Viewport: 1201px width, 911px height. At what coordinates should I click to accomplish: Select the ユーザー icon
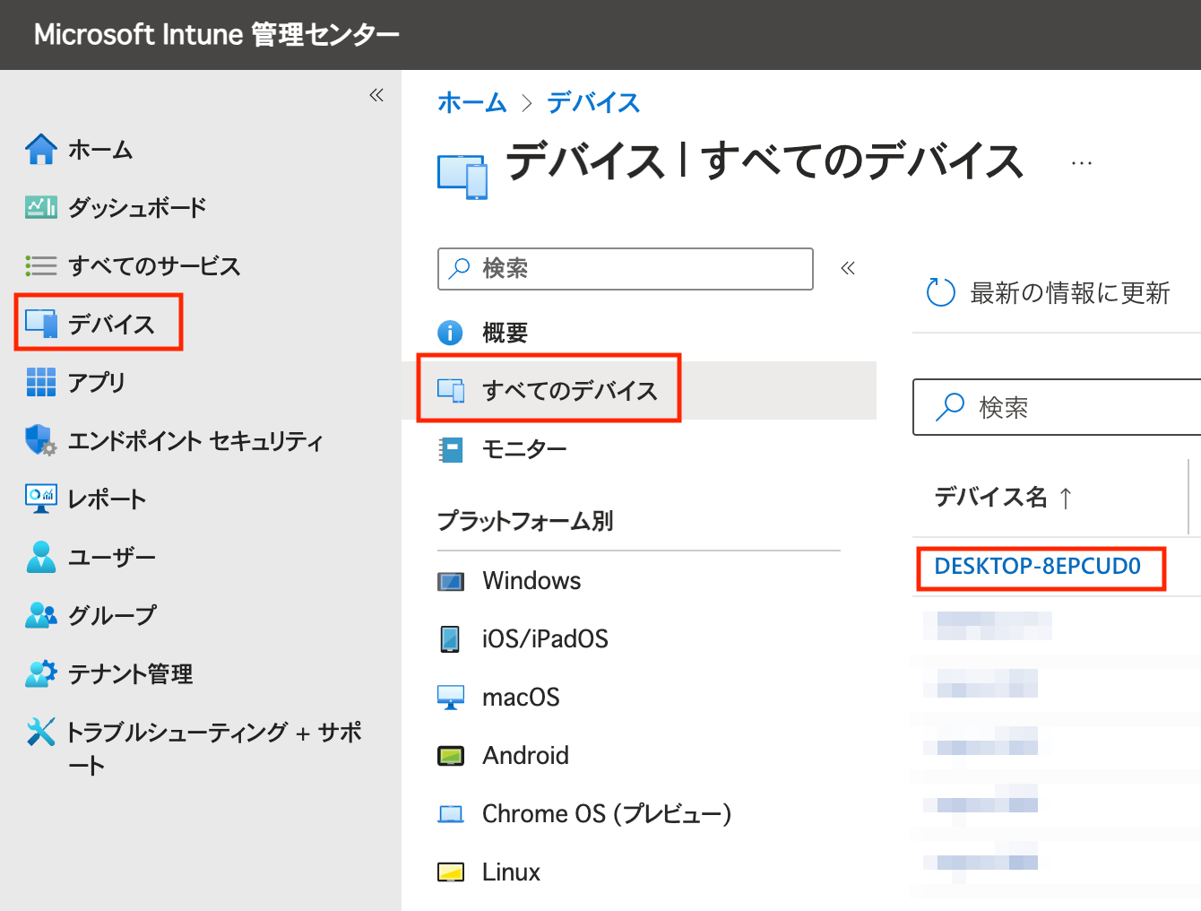[39, 557]
